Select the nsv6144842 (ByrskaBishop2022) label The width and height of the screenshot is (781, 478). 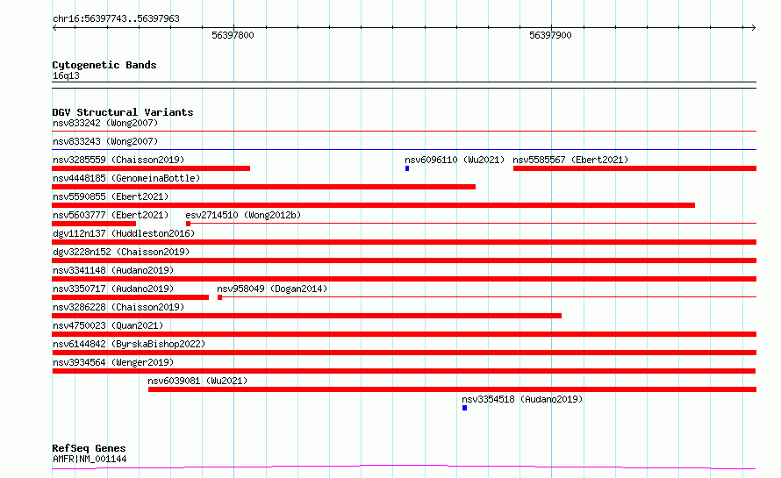(x=129, y=344)
